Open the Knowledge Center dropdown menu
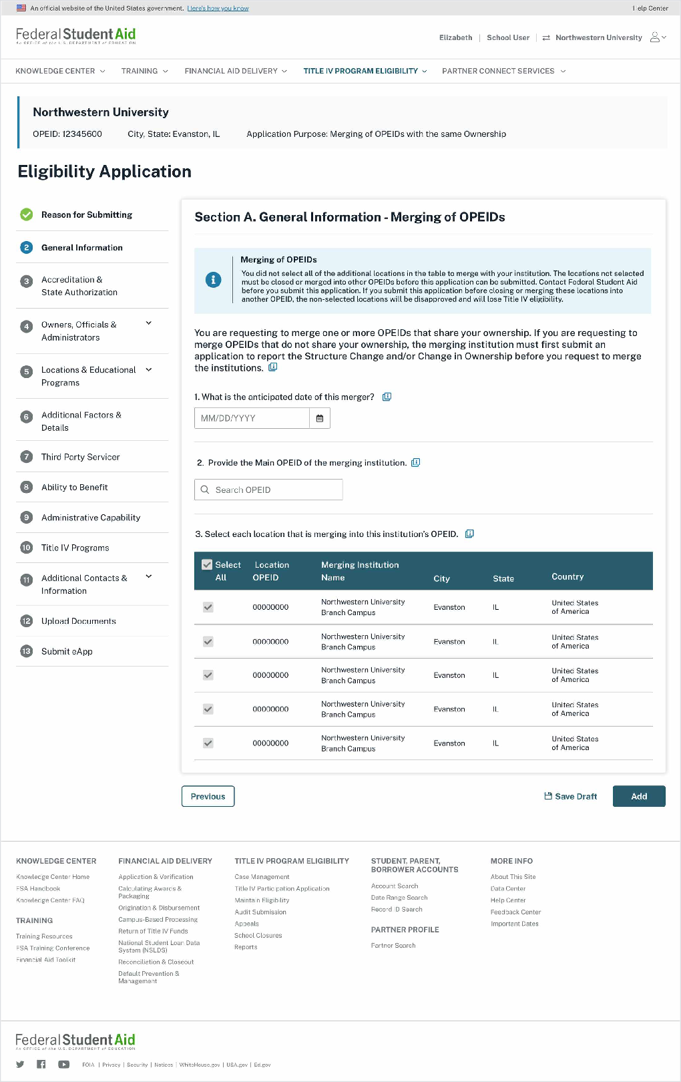 [60, 71]
